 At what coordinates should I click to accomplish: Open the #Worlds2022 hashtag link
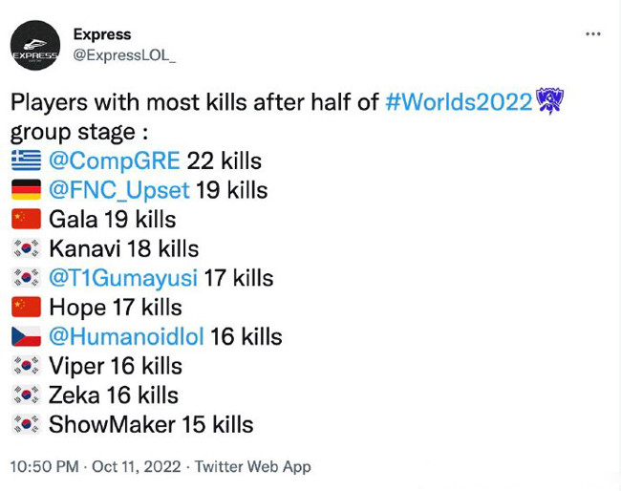click(x=459, y=102)
